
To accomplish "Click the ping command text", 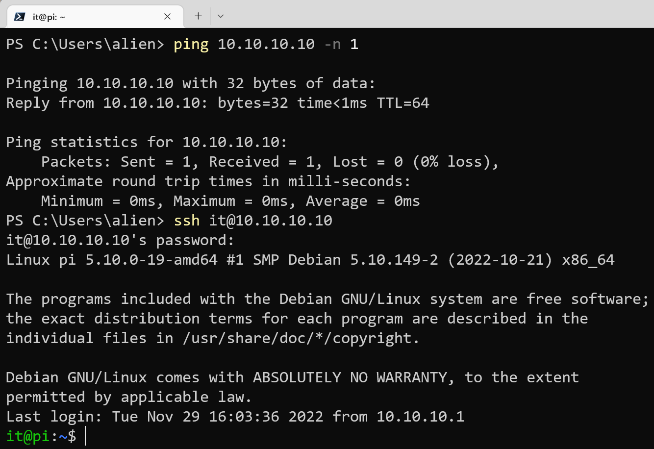I will pos(191,44).
